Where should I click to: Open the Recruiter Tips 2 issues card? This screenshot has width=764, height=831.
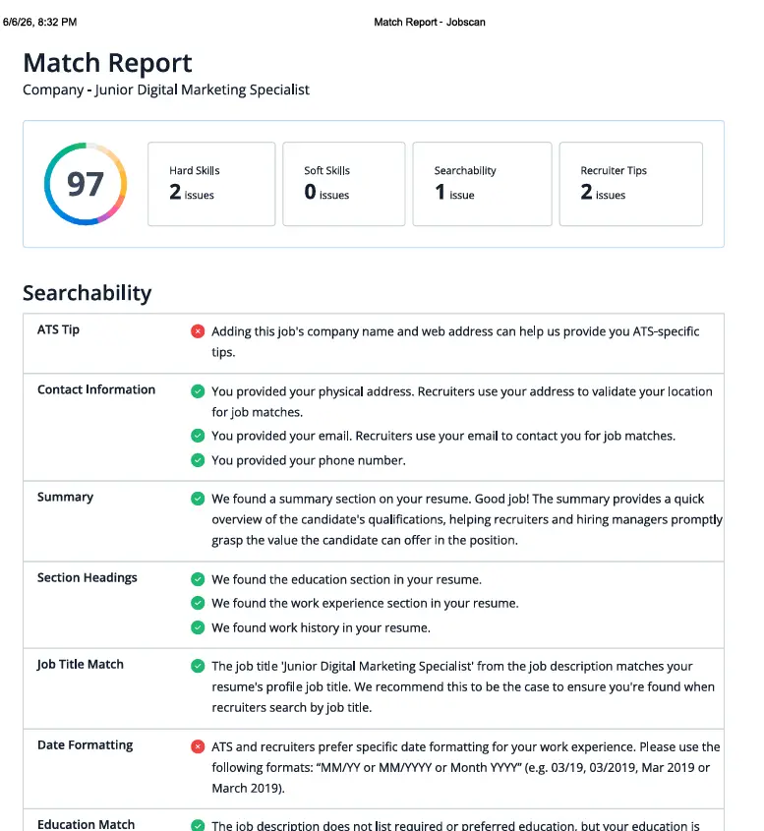[x=631, y=184]
